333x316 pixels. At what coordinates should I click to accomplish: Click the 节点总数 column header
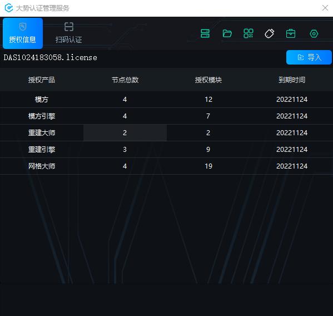click(x=125, y=80)
